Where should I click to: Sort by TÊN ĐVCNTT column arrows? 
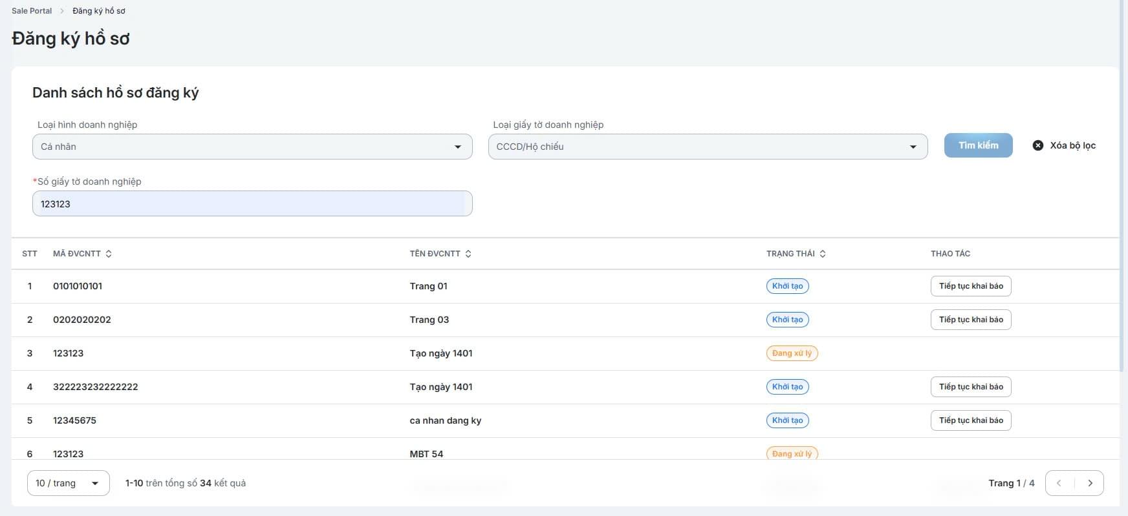pyautogui.click(x=468, y=254)
